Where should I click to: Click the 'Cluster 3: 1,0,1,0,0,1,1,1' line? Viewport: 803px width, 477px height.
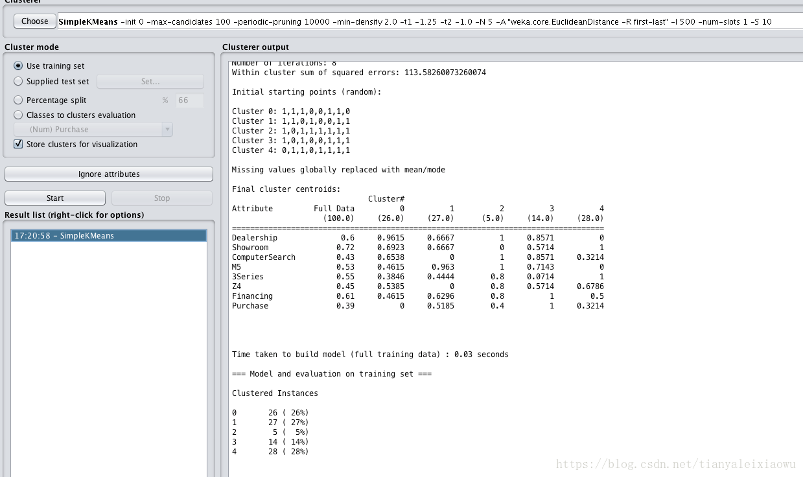[291, 141]
